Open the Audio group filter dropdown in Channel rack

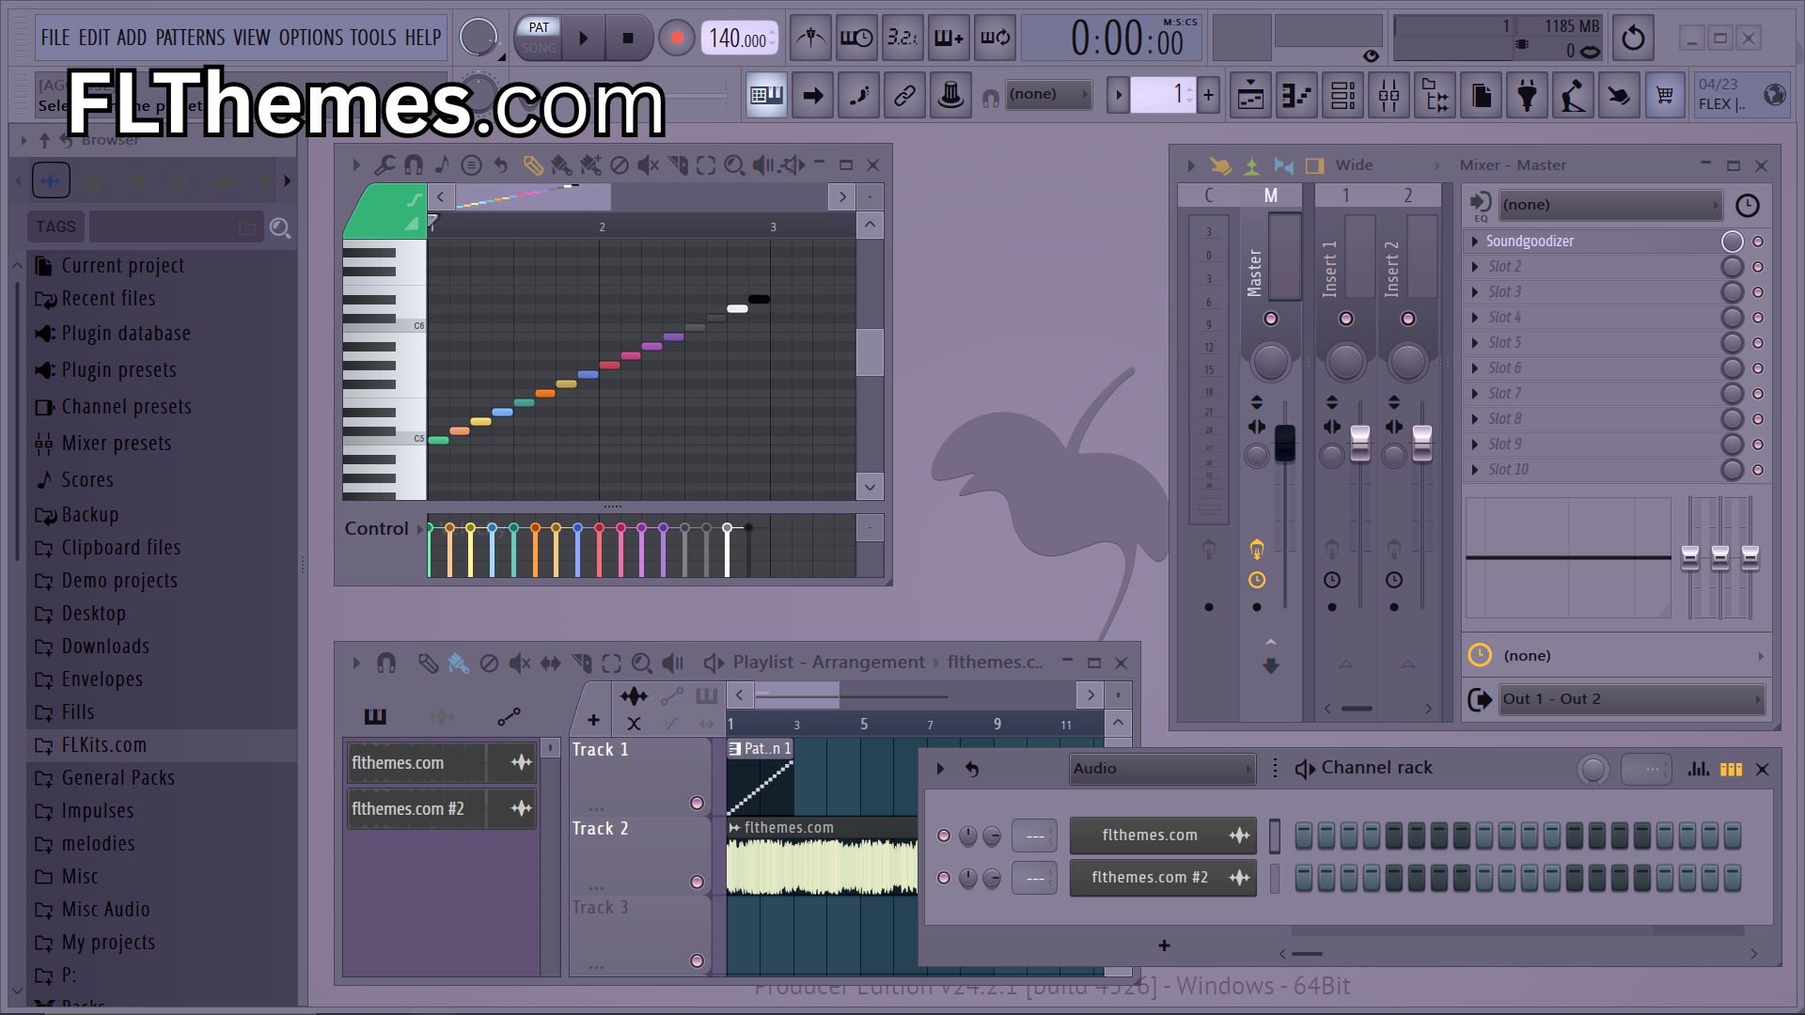[1163, 769]
